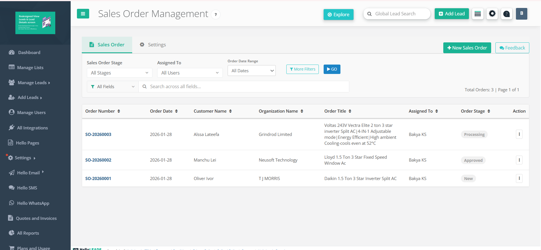Focus the Global Lead Search field
This screenshot has width=541, height=250.
click(x=397, y=14)
